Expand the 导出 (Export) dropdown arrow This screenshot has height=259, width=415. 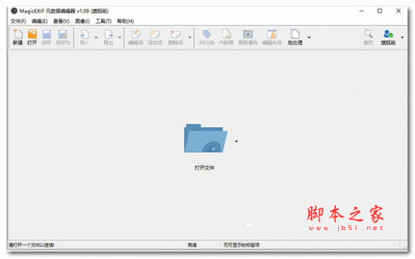(120, 37)
